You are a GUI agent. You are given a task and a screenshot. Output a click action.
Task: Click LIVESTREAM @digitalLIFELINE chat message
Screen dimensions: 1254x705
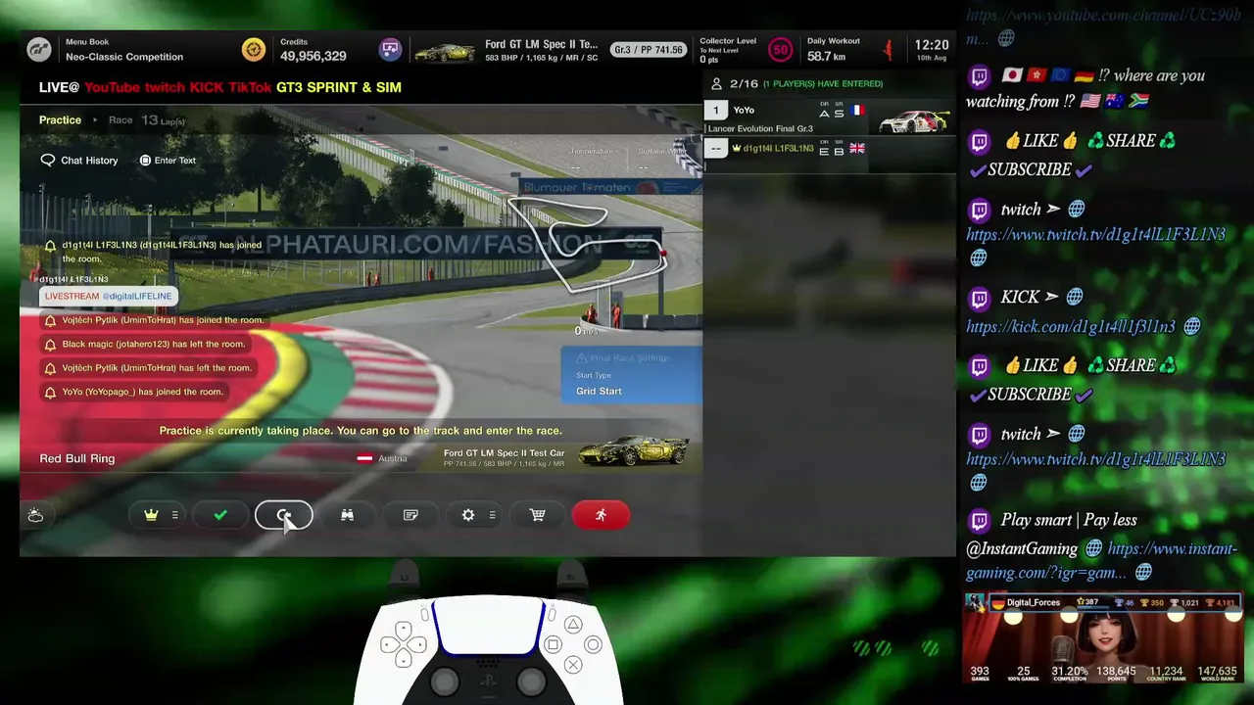coord(108,296)
